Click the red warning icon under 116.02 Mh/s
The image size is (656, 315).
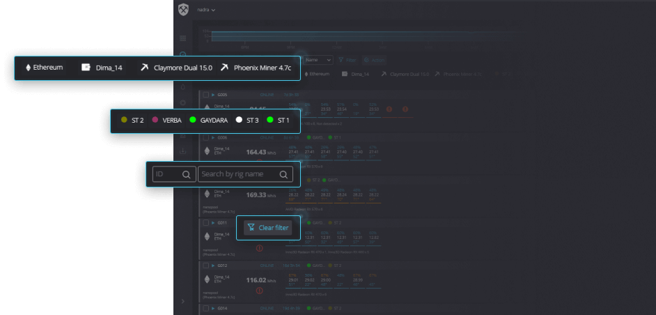(259, 291)
